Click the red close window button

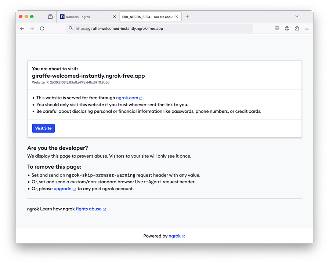tap(21, 16)
